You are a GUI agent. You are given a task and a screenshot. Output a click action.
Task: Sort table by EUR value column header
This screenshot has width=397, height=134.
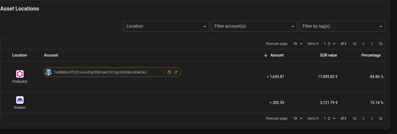328,55
